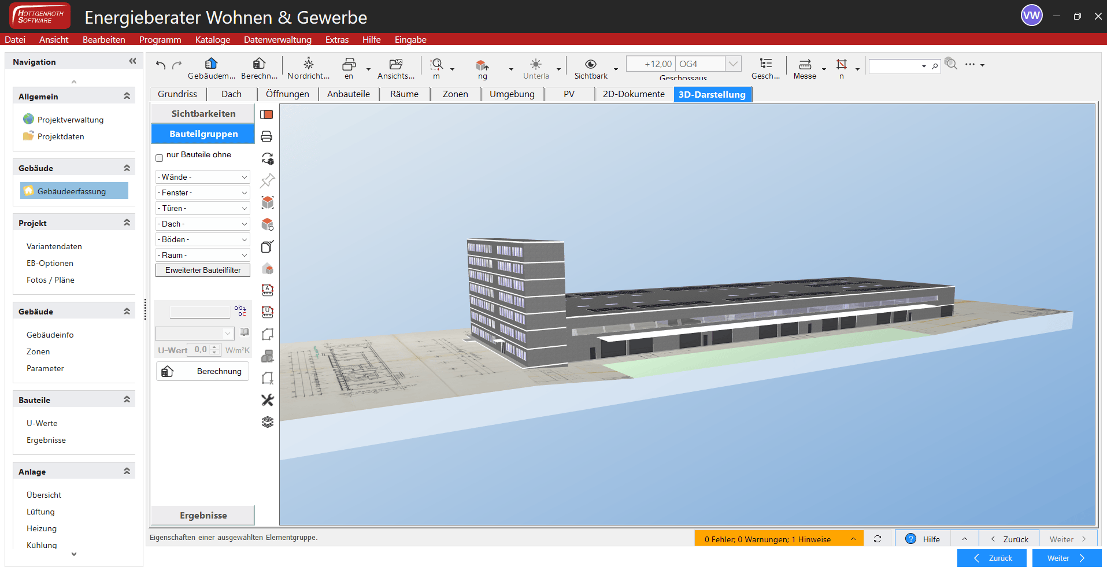
Task: Open the Ansichts folder-image tool
Action: click(x=396, y=64)
